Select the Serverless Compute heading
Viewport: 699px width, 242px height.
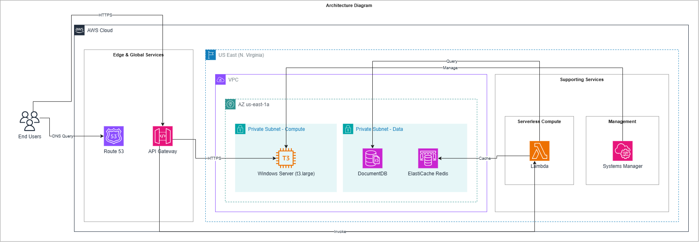coord(539,121)
